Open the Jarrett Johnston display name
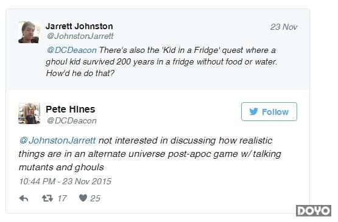The width and height of the screenshot is (338, 222). (x=79, y=26)
